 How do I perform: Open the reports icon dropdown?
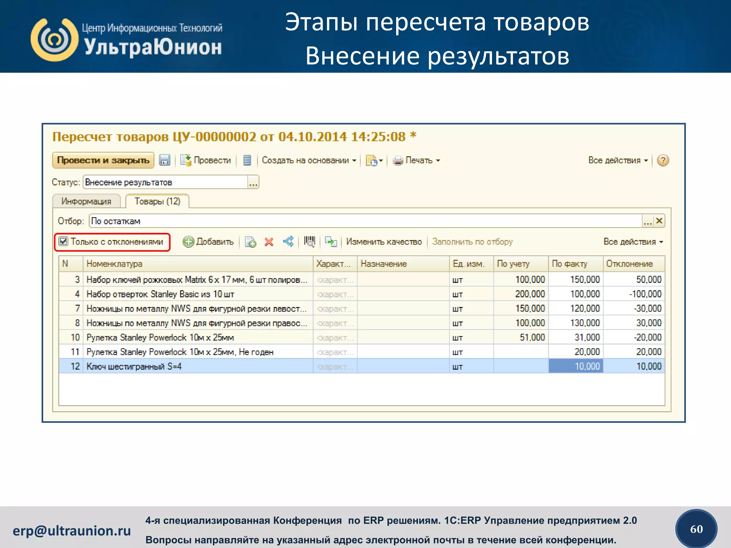(374, 161)
